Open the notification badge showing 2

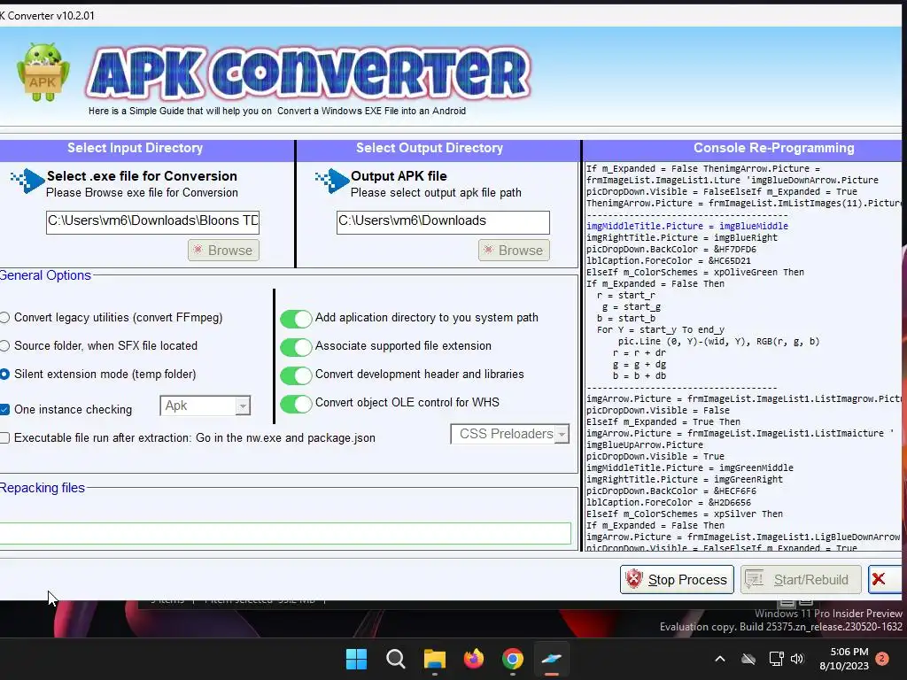882,659
